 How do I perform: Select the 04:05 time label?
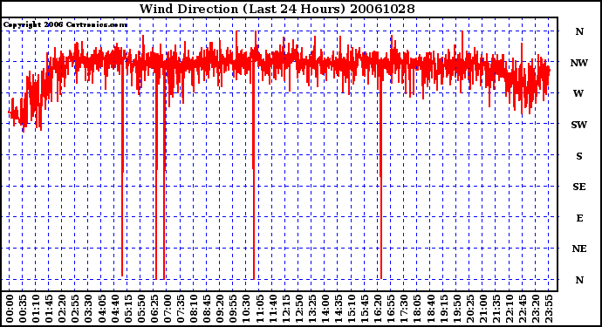(101, 309)
